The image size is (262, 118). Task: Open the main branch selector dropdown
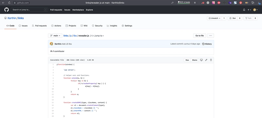[55, 36]
